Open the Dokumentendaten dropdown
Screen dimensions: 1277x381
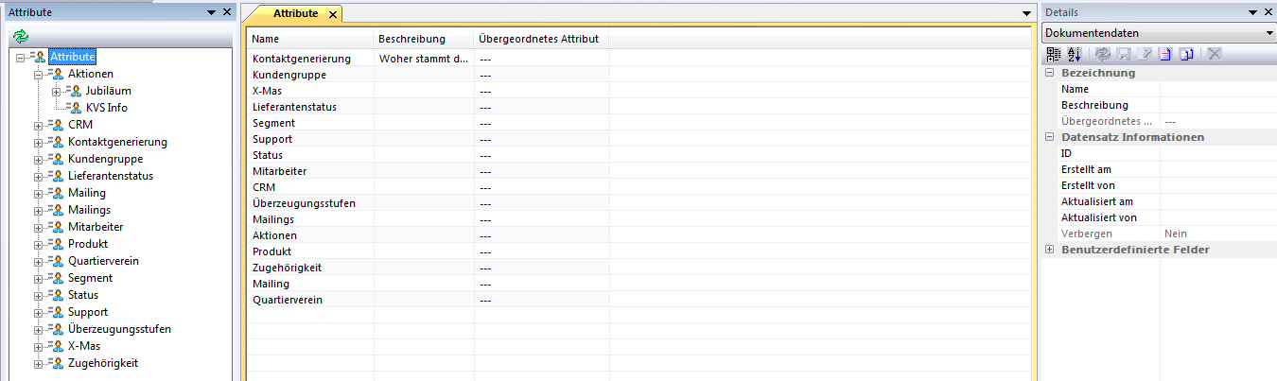(1268, 33)
